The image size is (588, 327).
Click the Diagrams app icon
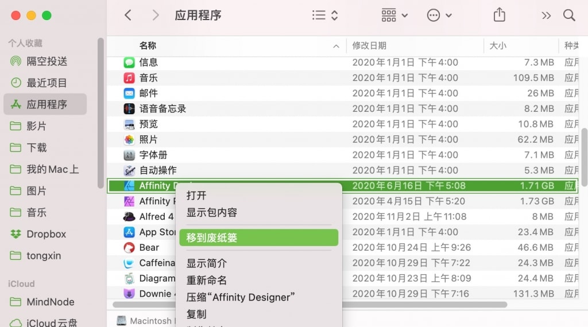click(129, 278)
